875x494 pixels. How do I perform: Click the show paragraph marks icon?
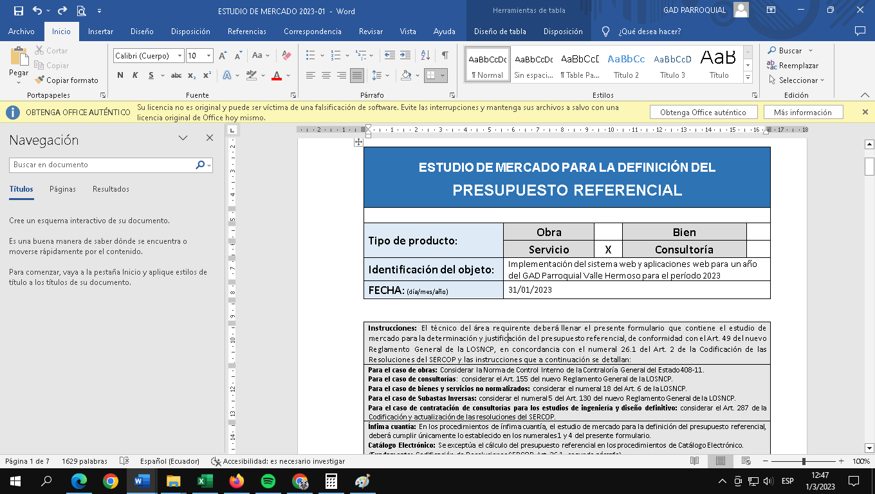(445, 55)
